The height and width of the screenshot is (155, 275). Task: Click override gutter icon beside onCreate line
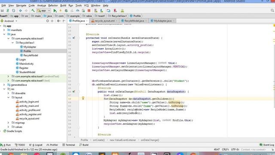[74, 38]
